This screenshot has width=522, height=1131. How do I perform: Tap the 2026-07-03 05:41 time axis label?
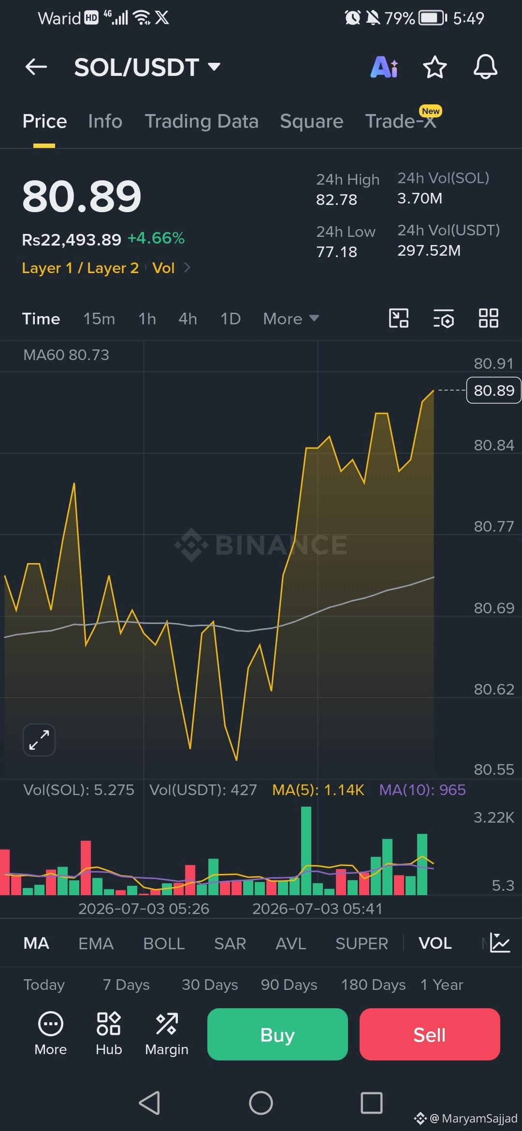317,909
